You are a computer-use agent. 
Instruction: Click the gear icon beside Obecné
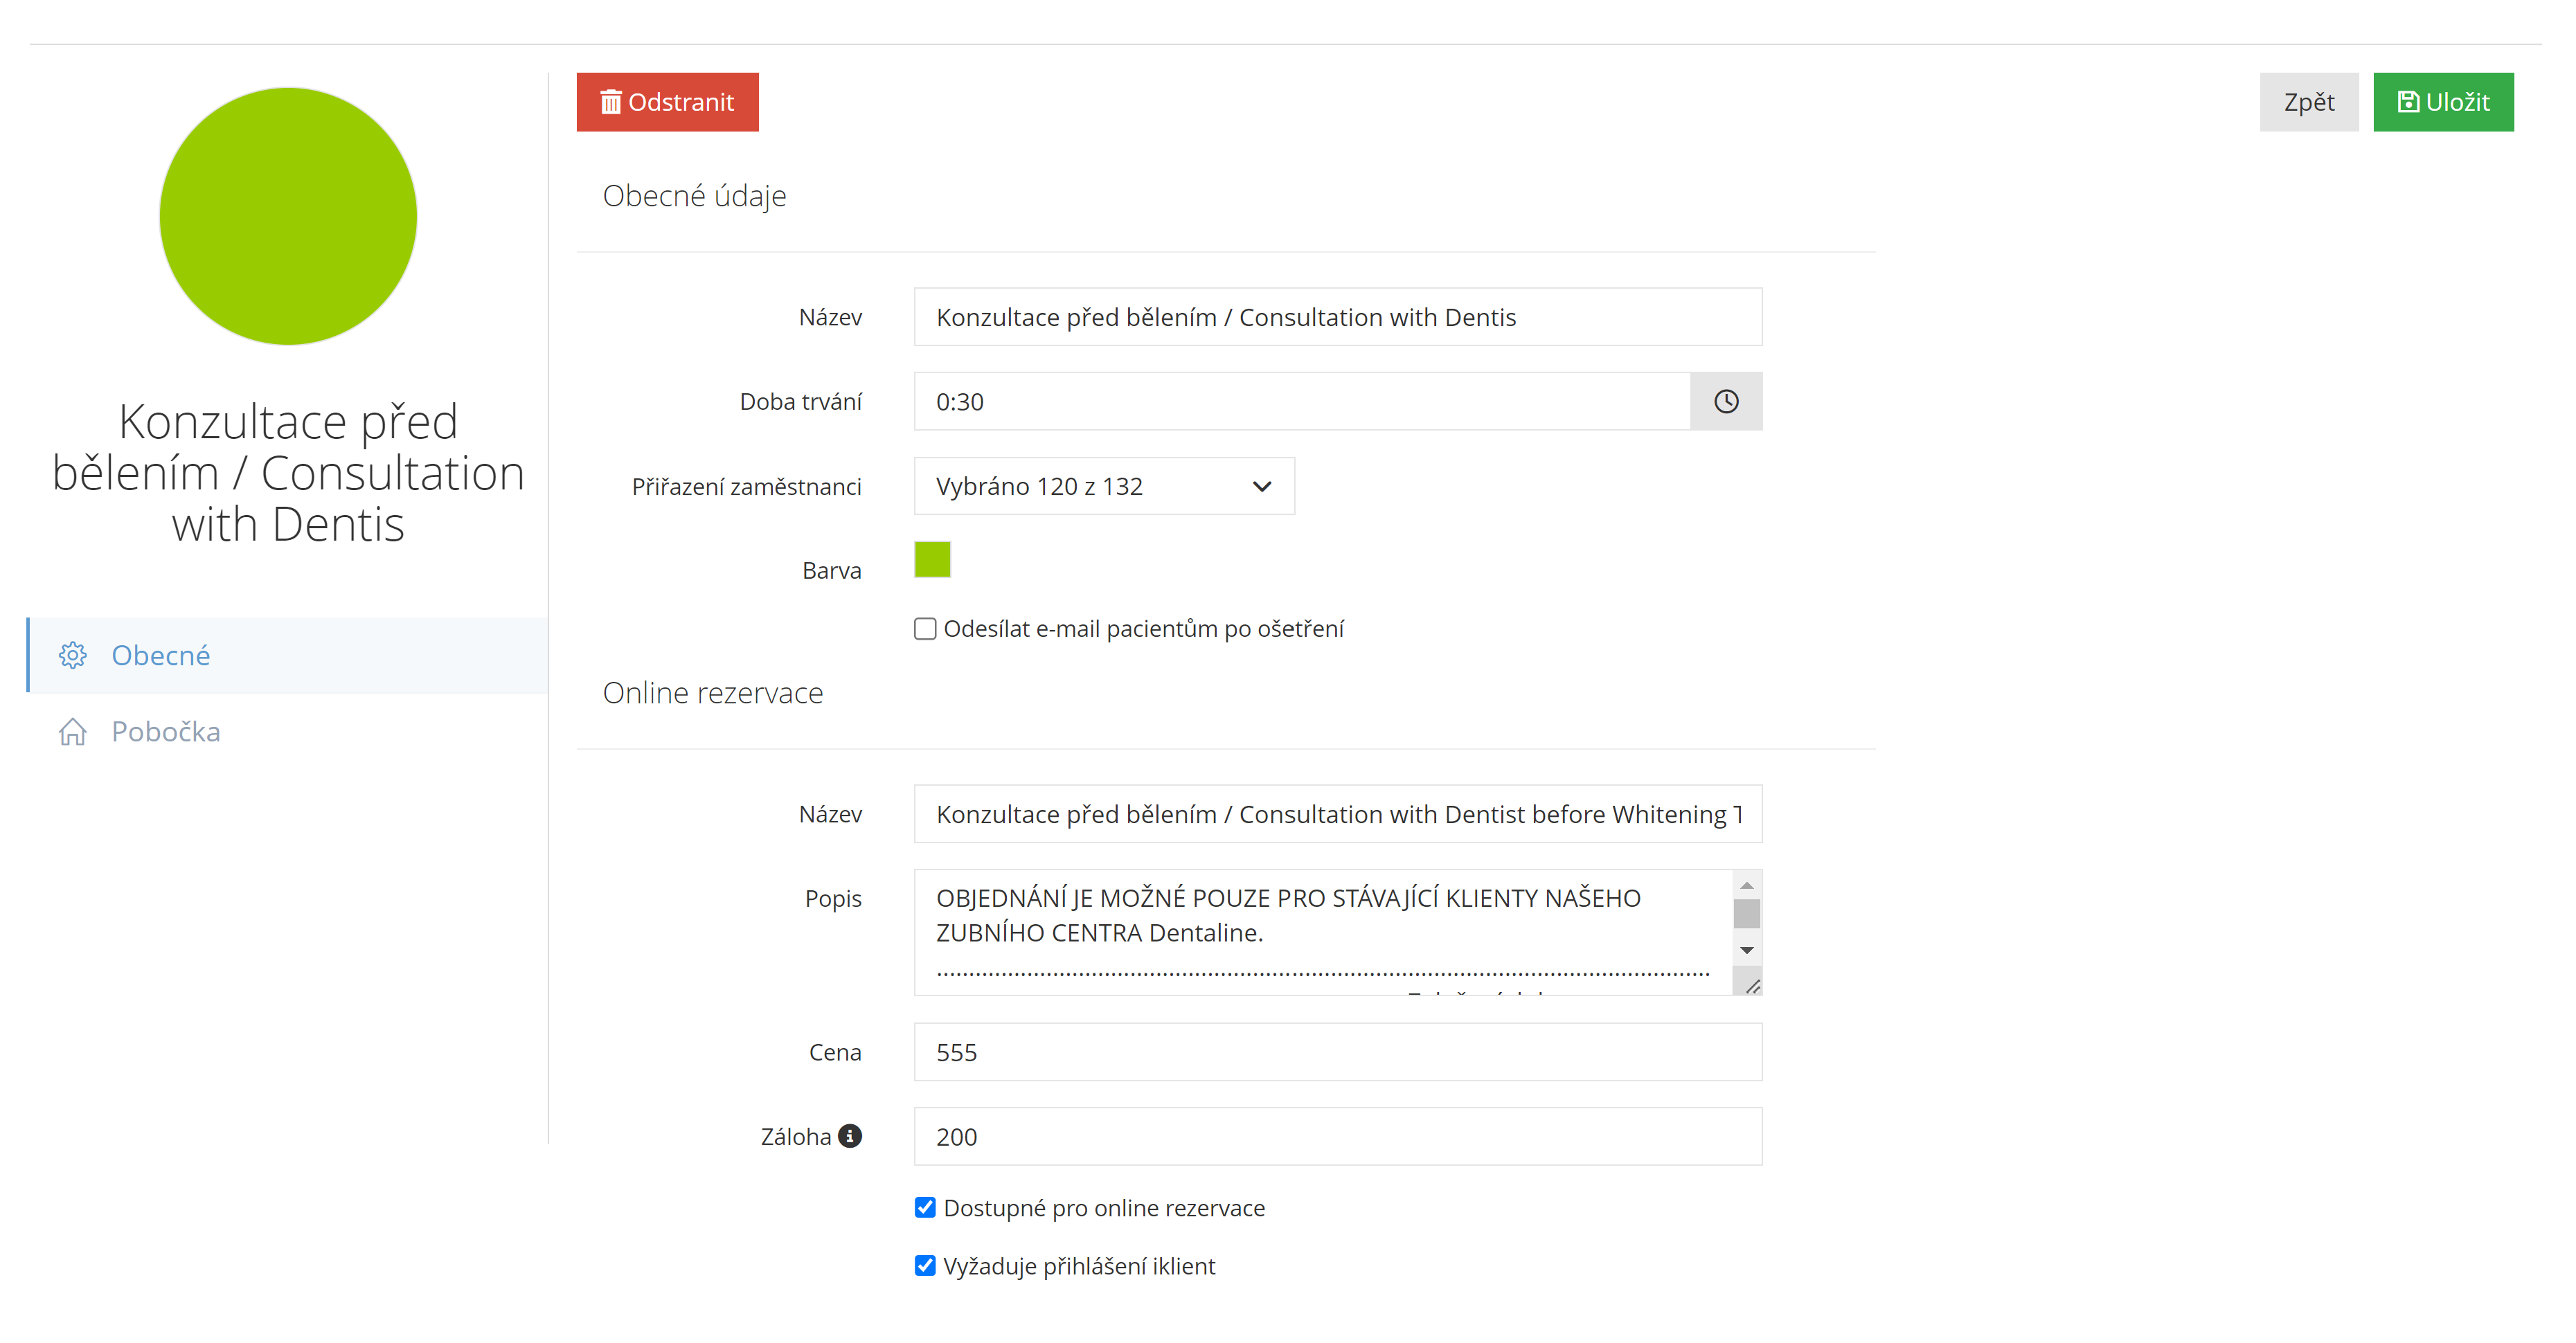[x=73, y=655]
